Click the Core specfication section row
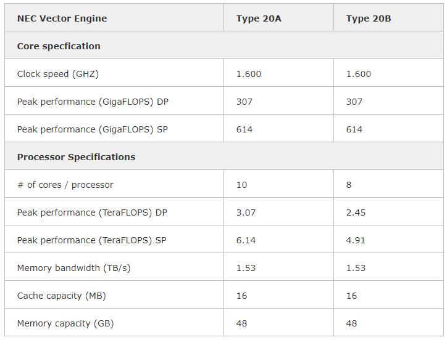The height and width of the screenshot is (340, 447). pos(223,46)
